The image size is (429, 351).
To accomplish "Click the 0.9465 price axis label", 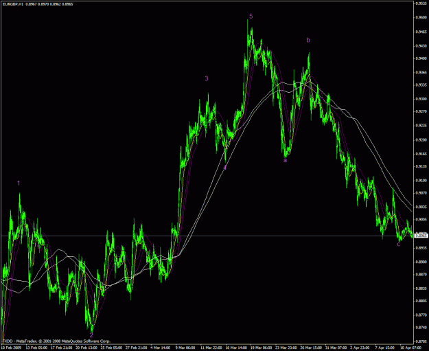I will click(x=421, y=32).
